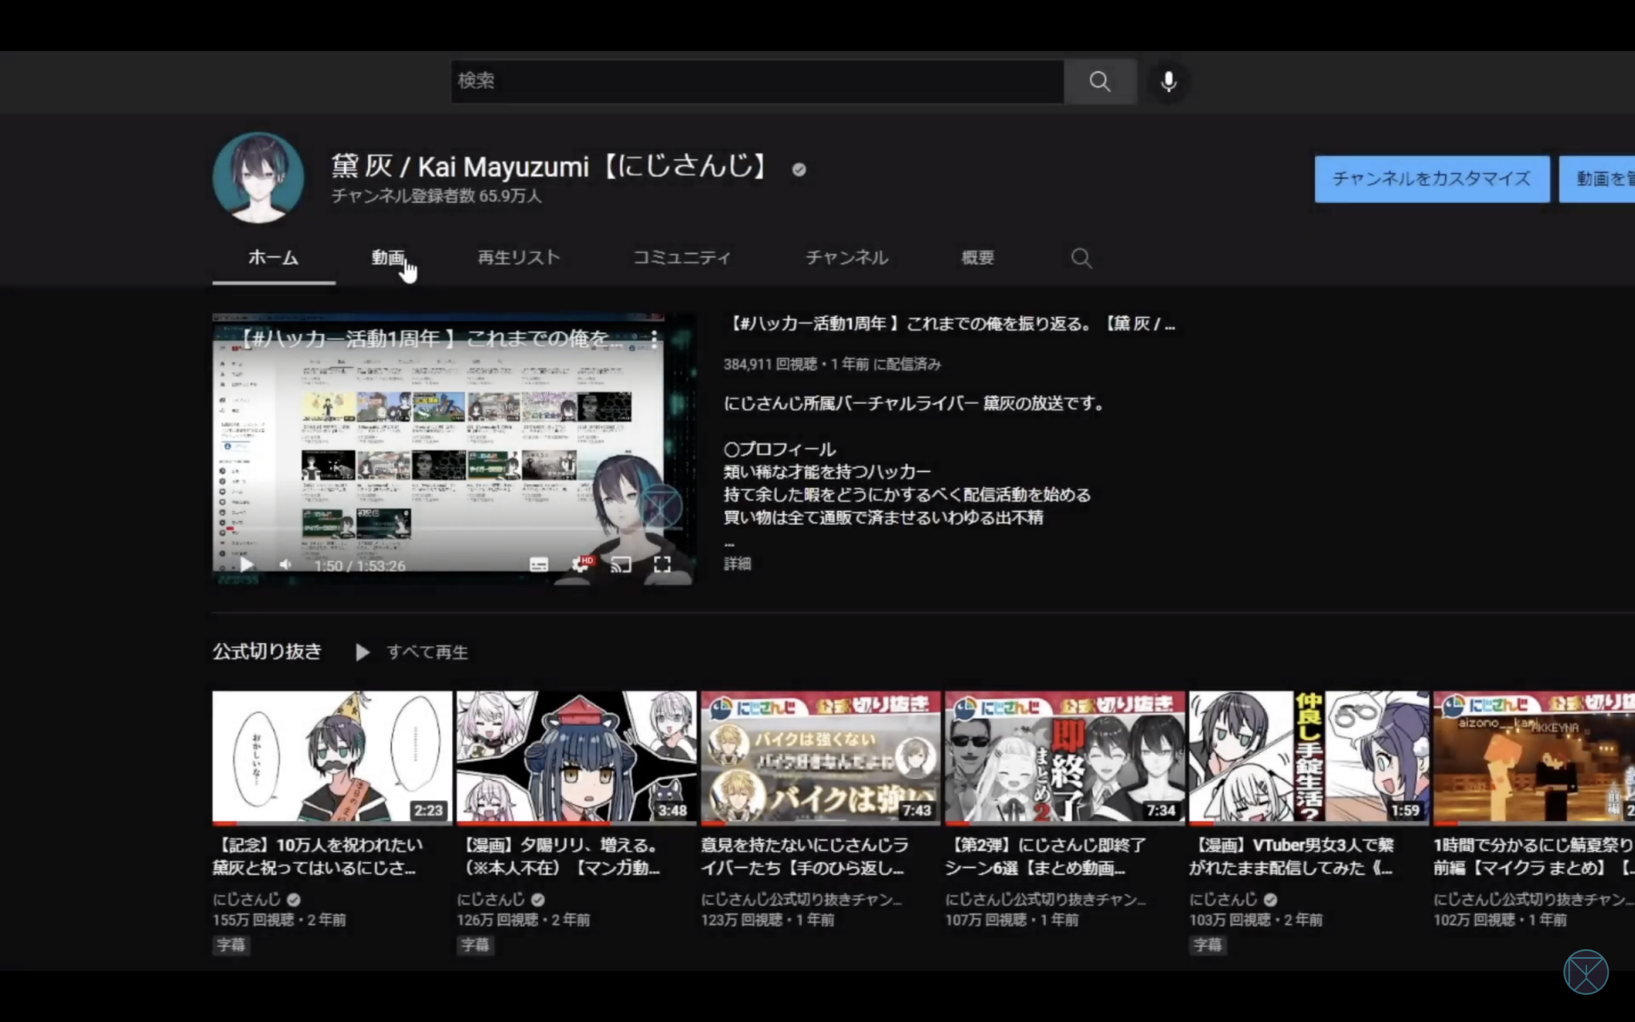This screenshot has height=1022, width=1635.
Task: Expand description with 詳細 link
Action: (737, 564)
